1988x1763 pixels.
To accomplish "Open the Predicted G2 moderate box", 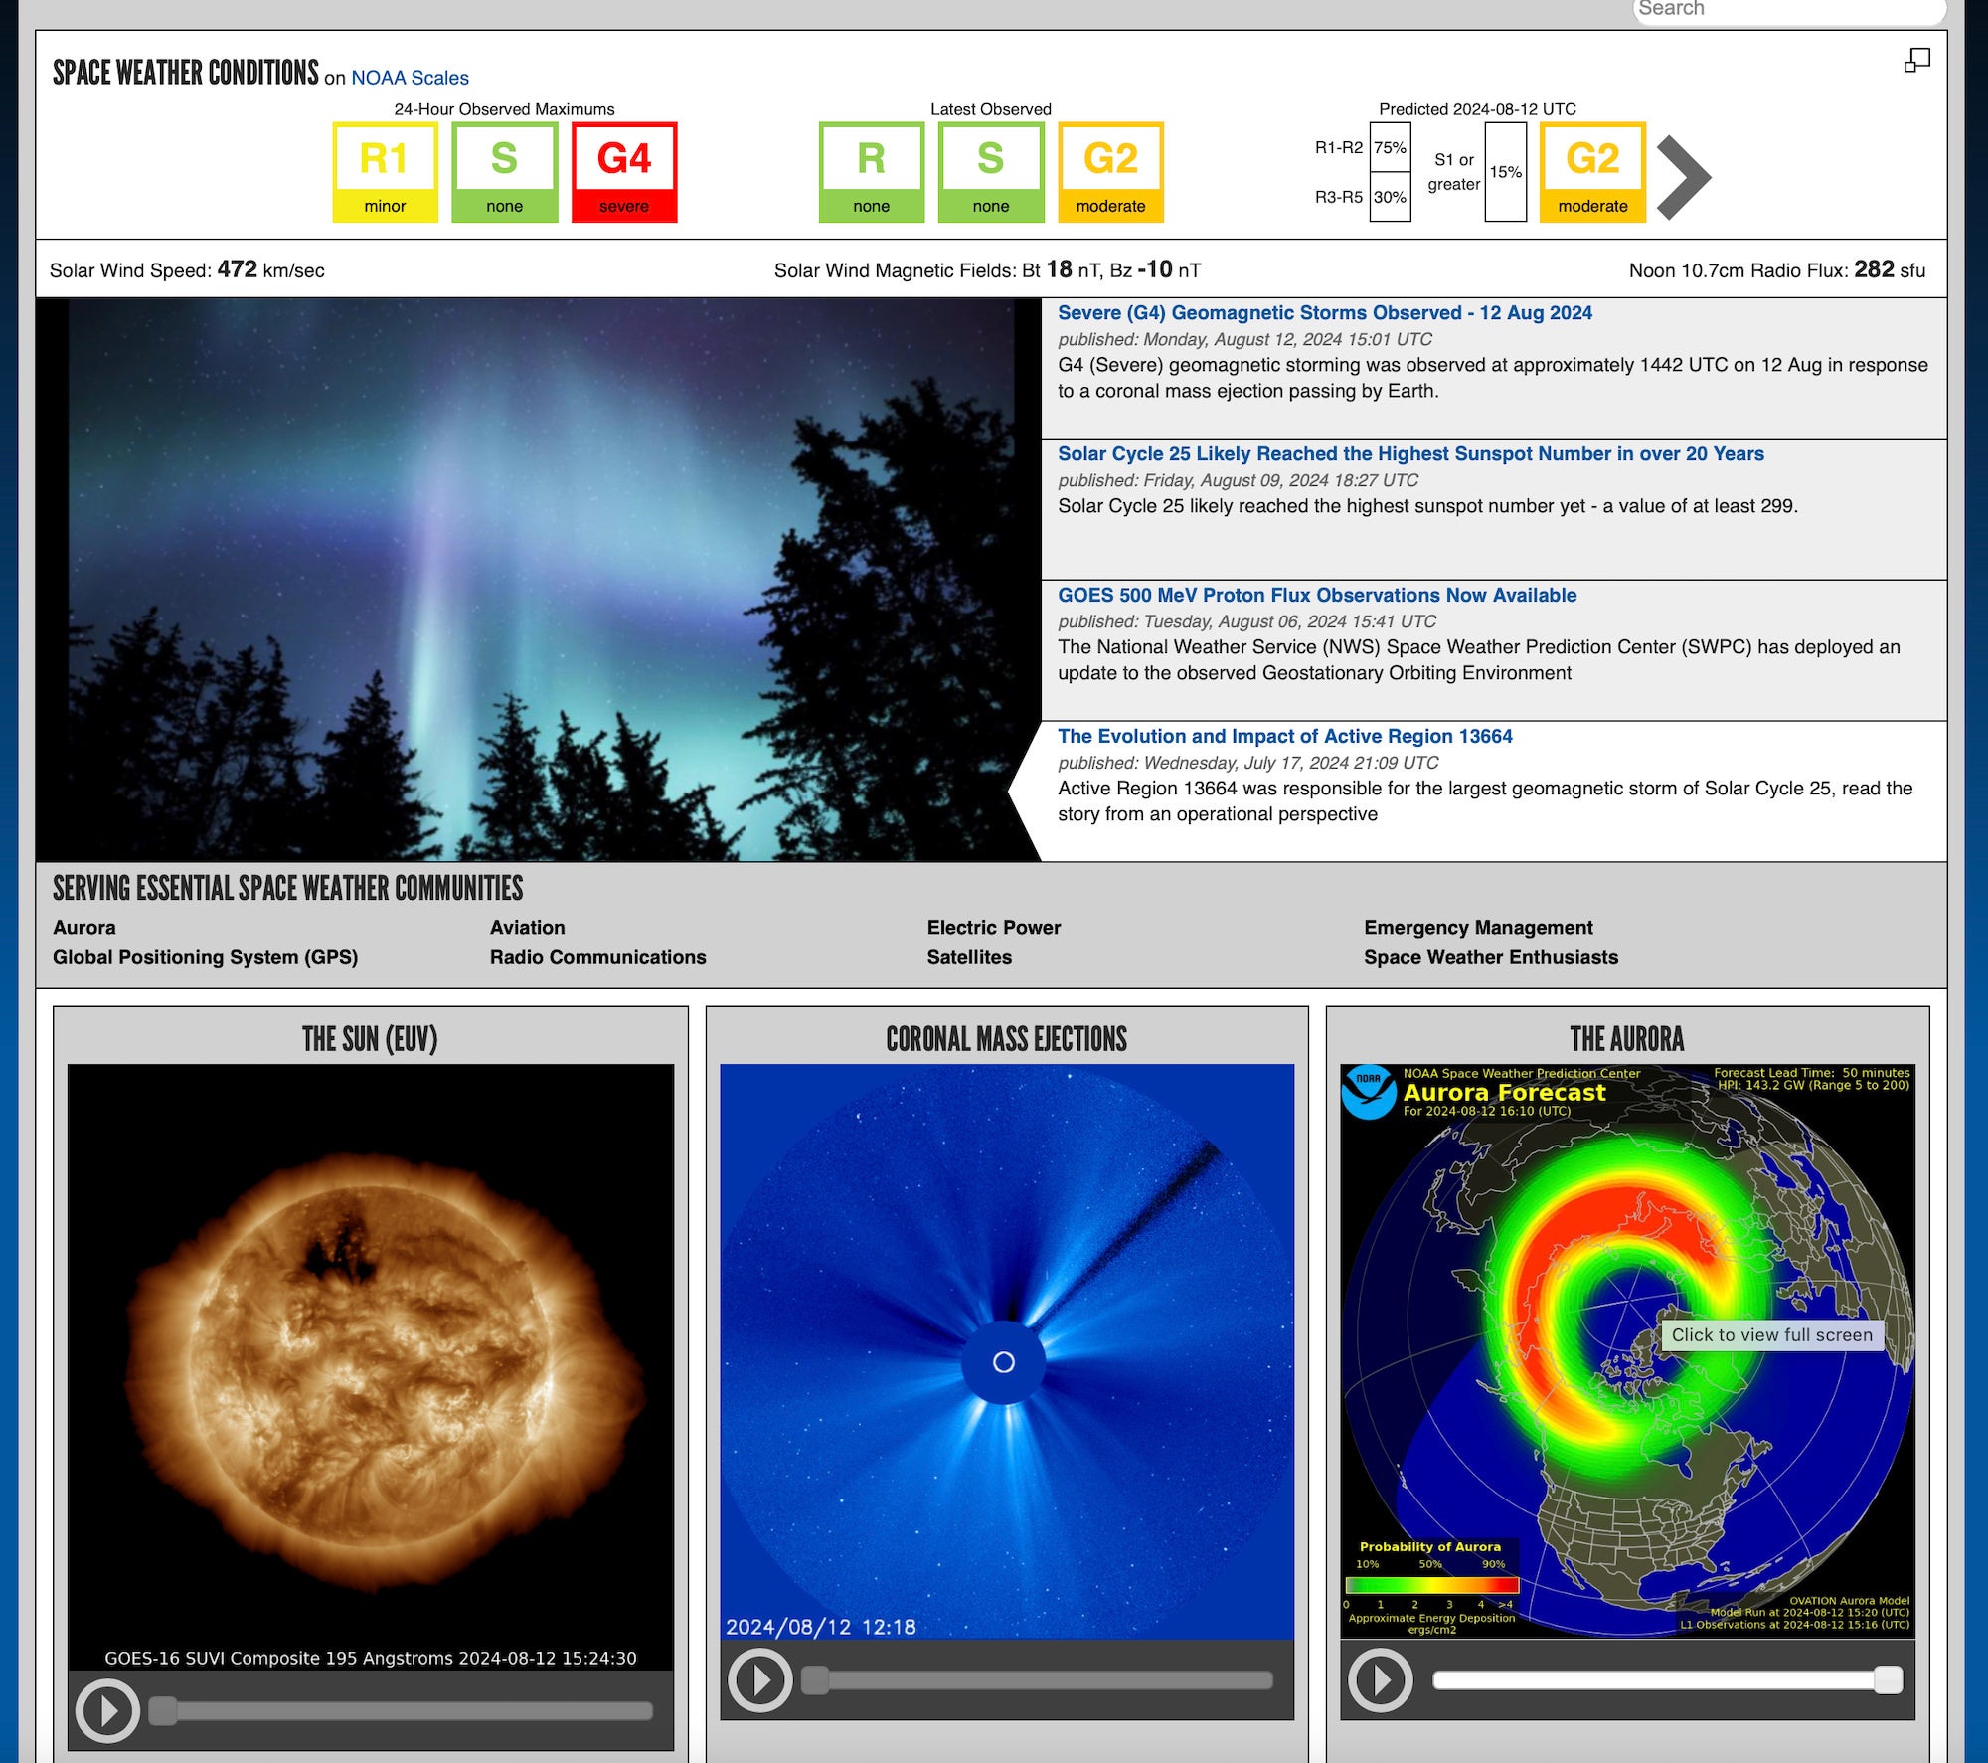I will [1592, 172].
